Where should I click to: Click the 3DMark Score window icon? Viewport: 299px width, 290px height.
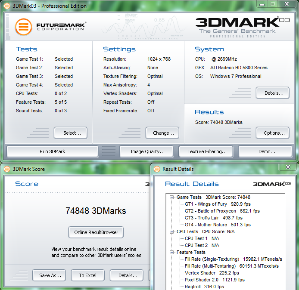click(x=7, y=169)
